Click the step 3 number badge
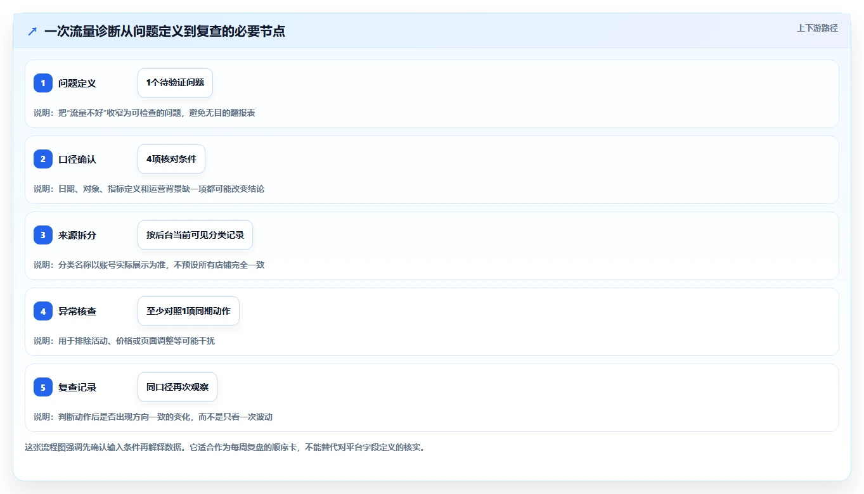864x494 pixels. click(x=43, y=235)
